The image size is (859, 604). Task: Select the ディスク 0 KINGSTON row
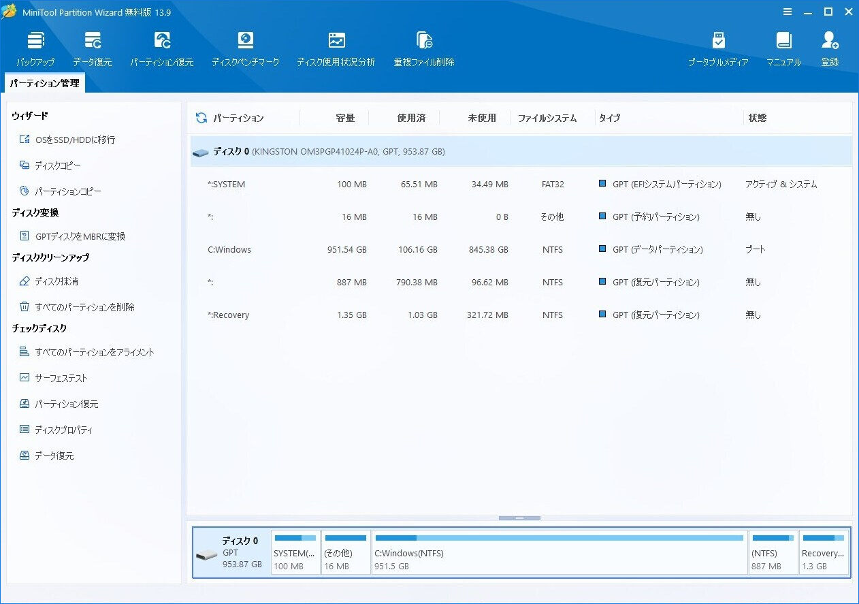tap(521, 151)
